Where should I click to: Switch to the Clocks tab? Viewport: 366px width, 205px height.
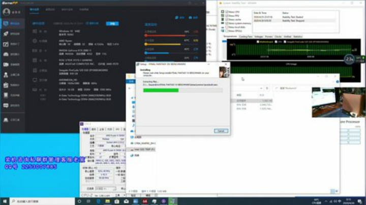[278, 37]
